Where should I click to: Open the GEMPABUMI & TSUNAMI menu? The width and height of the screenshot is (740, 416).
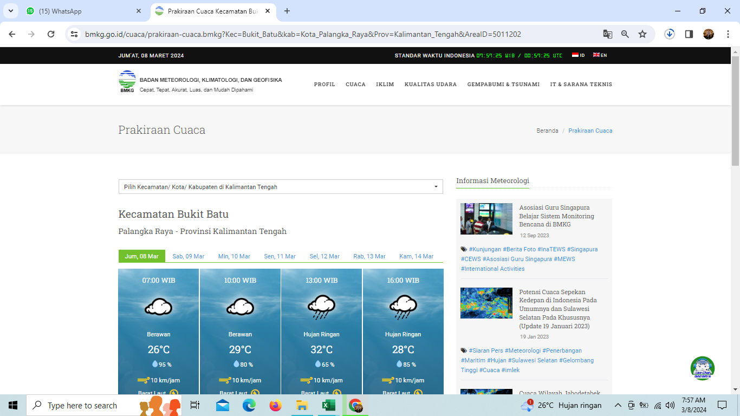pyautogui.click(x=504, y=84)
